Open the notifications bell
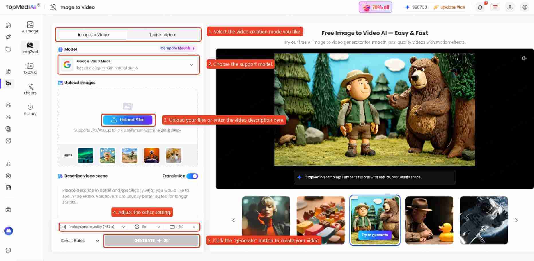534x261 pixels. (x=480, y=7)
